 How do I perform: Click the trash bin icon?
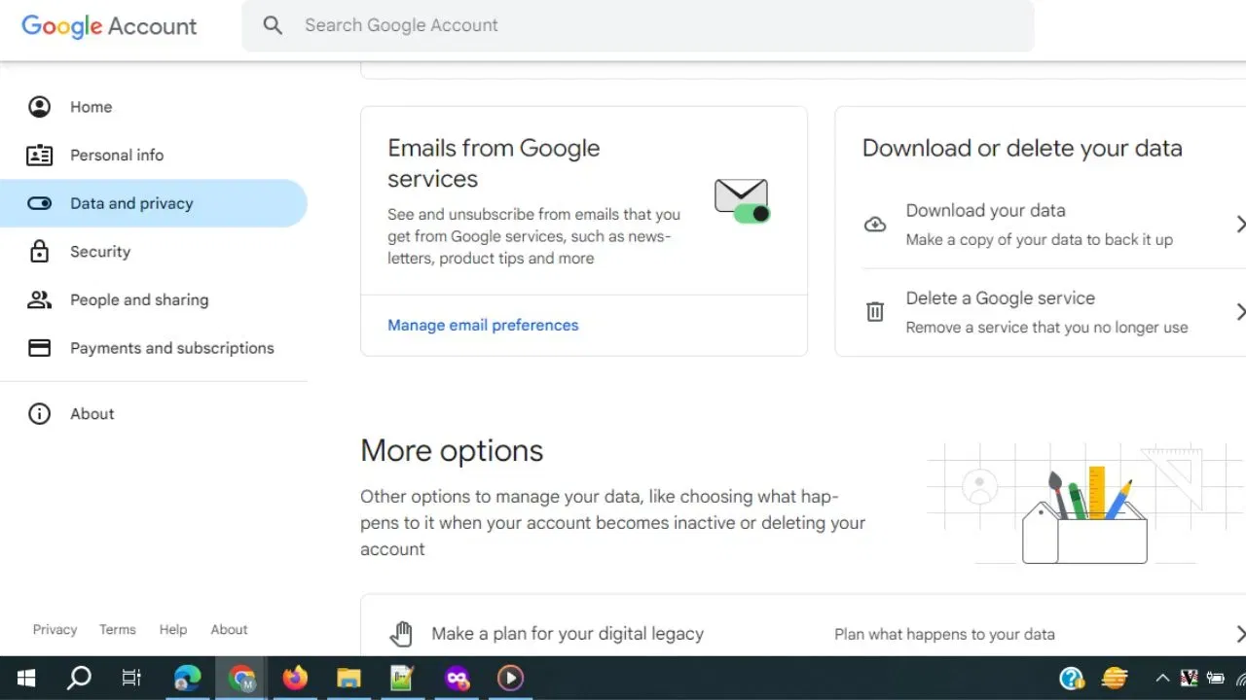point(875,312)
